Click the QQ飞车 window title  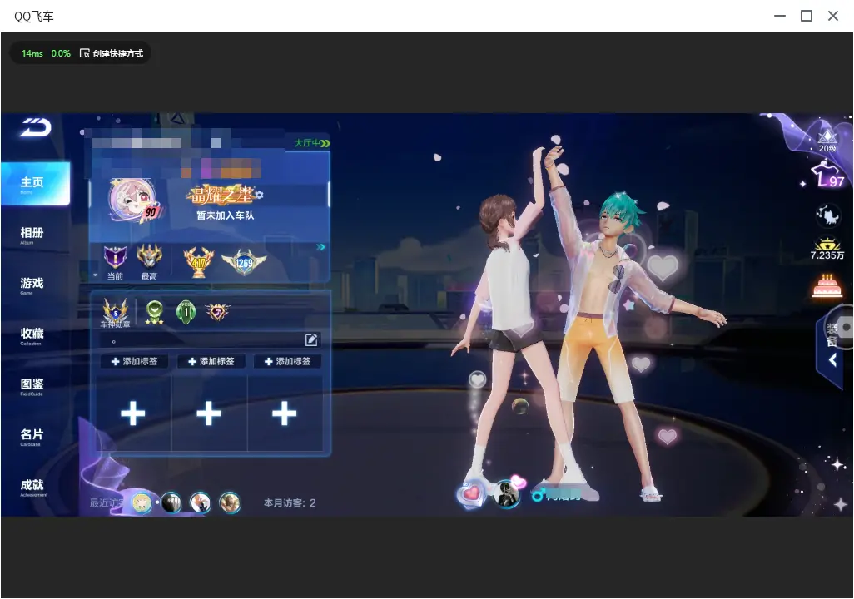click(x=34, y=17)
